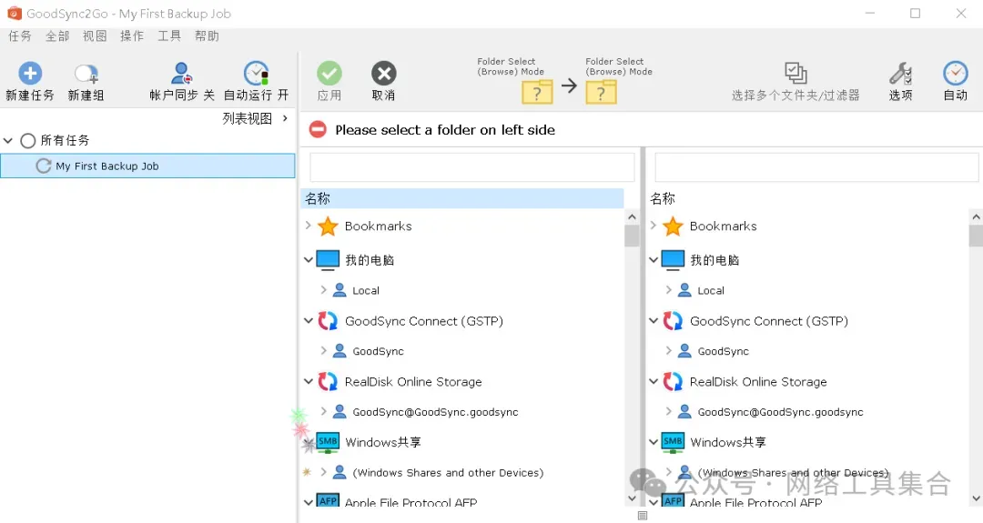Screen dimensions: 983x523
Task: Click SMB Windows共享 icon in right pane
Action: click(x=673, y=442)
